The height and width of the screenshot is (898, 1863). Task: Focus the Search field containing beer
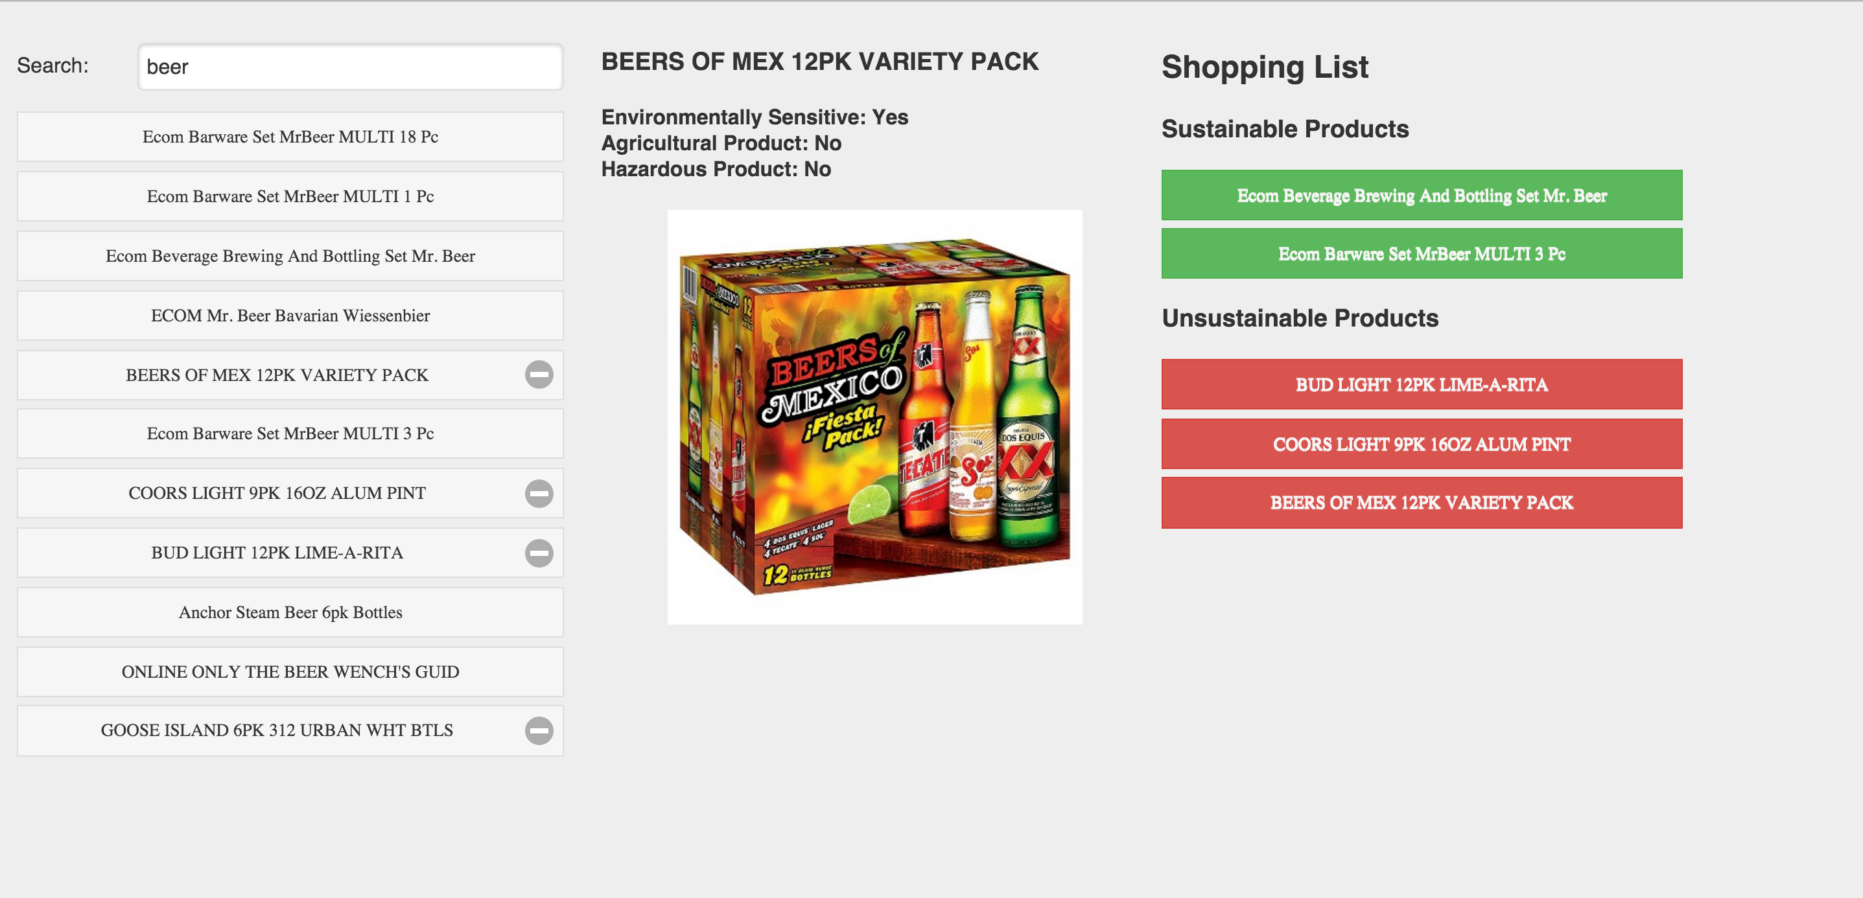click(350, 67)
